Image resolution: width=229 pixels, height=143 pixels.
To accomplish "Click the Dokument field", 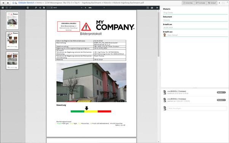I will 195,20.
